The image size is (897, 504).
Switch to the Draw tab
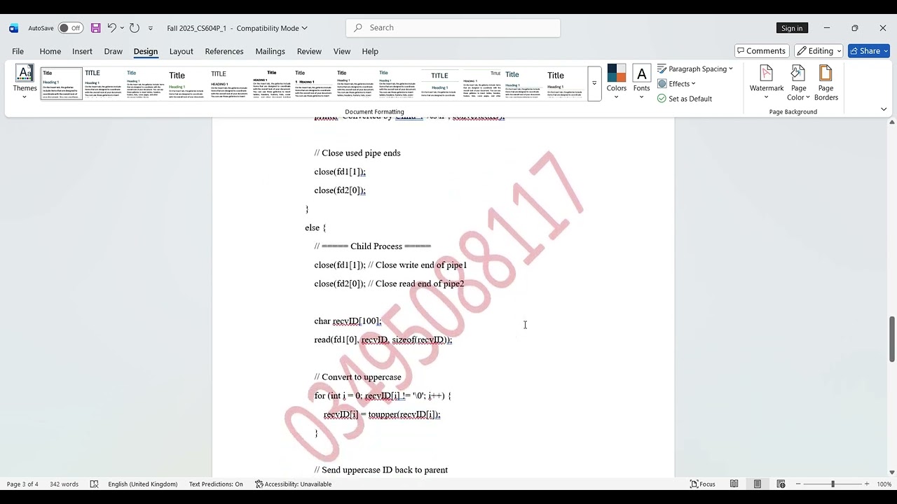pyautogui.click(x=113, y=51)
